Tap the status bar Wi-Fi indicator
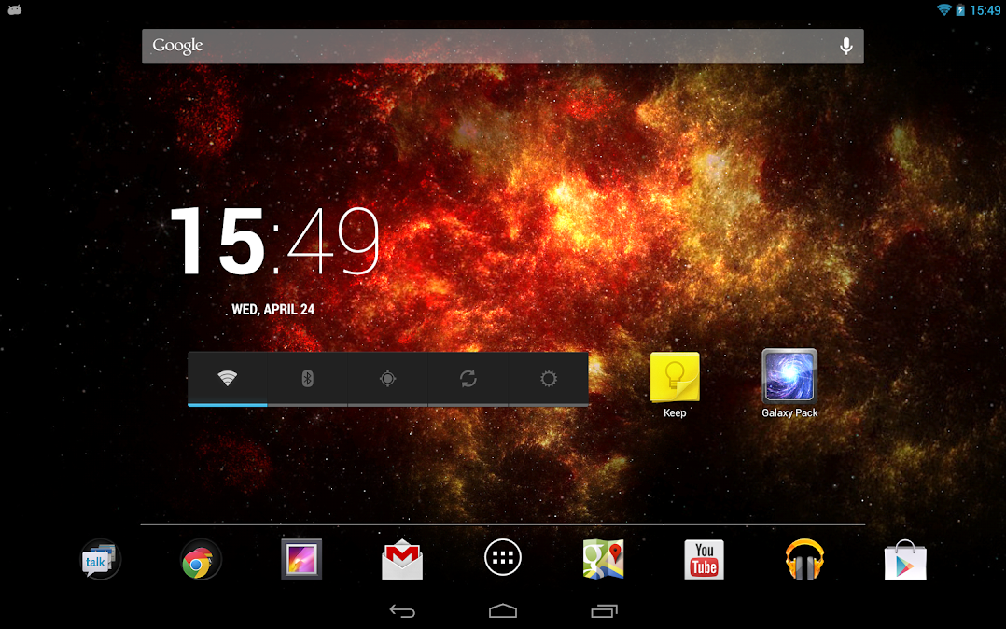 (943, 9)
